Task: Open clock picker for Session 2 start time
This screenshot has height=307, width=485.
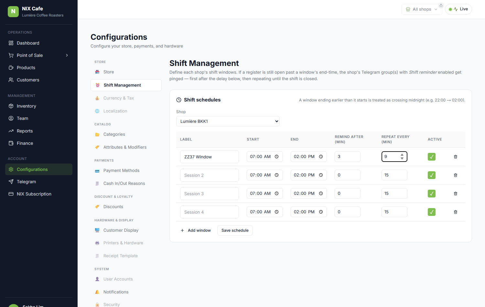Action: tap(277, 175)
